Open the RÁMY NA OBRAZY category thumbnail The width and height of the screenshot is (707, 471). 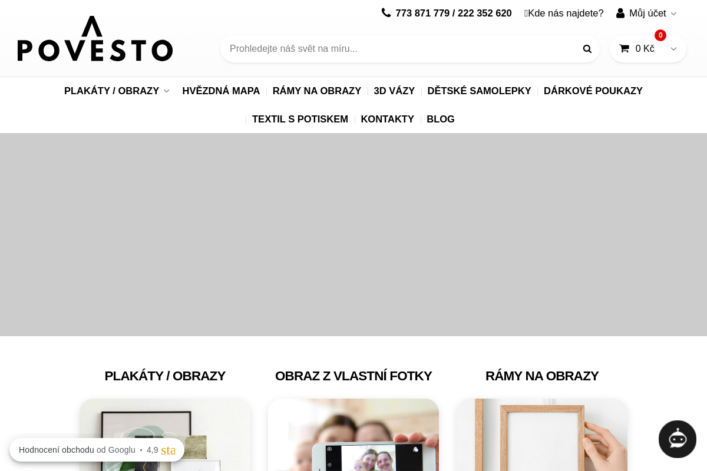tap(541, 435)
